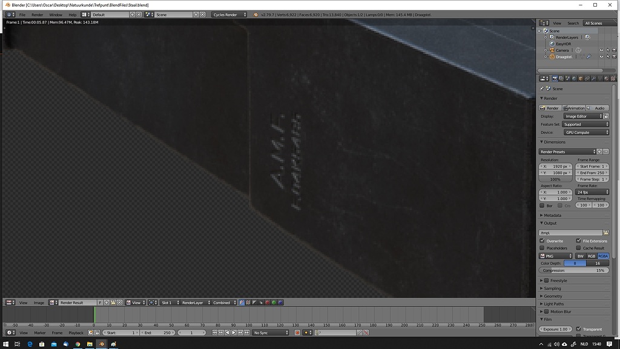Uncheck the Overwrite option
The height and width of the screenshot is (349, 620).
[542, 241]
